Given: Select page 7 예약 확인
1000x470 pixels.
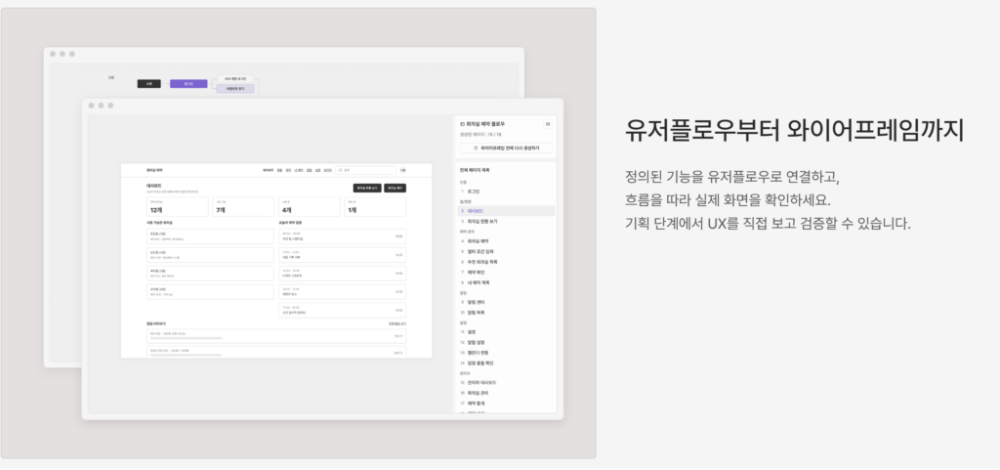Looking at the screenshot, I should pyautogui.click(x=507, y=273).
